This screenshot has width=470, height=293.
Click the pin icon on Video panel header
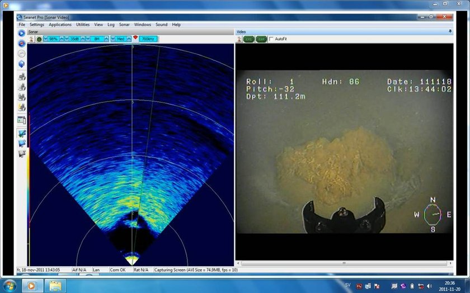450,31
